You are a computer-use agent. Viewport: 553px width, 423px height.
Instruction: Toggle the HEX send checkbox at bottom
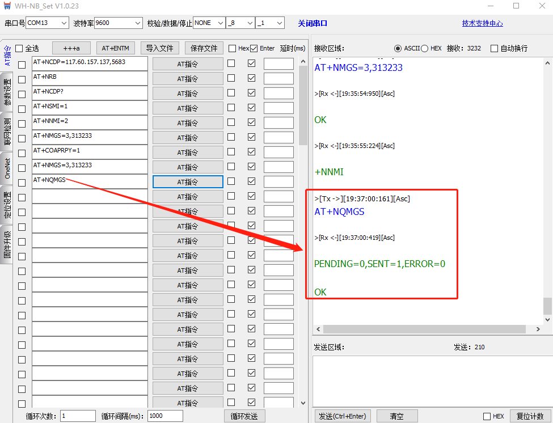point(487,416)
